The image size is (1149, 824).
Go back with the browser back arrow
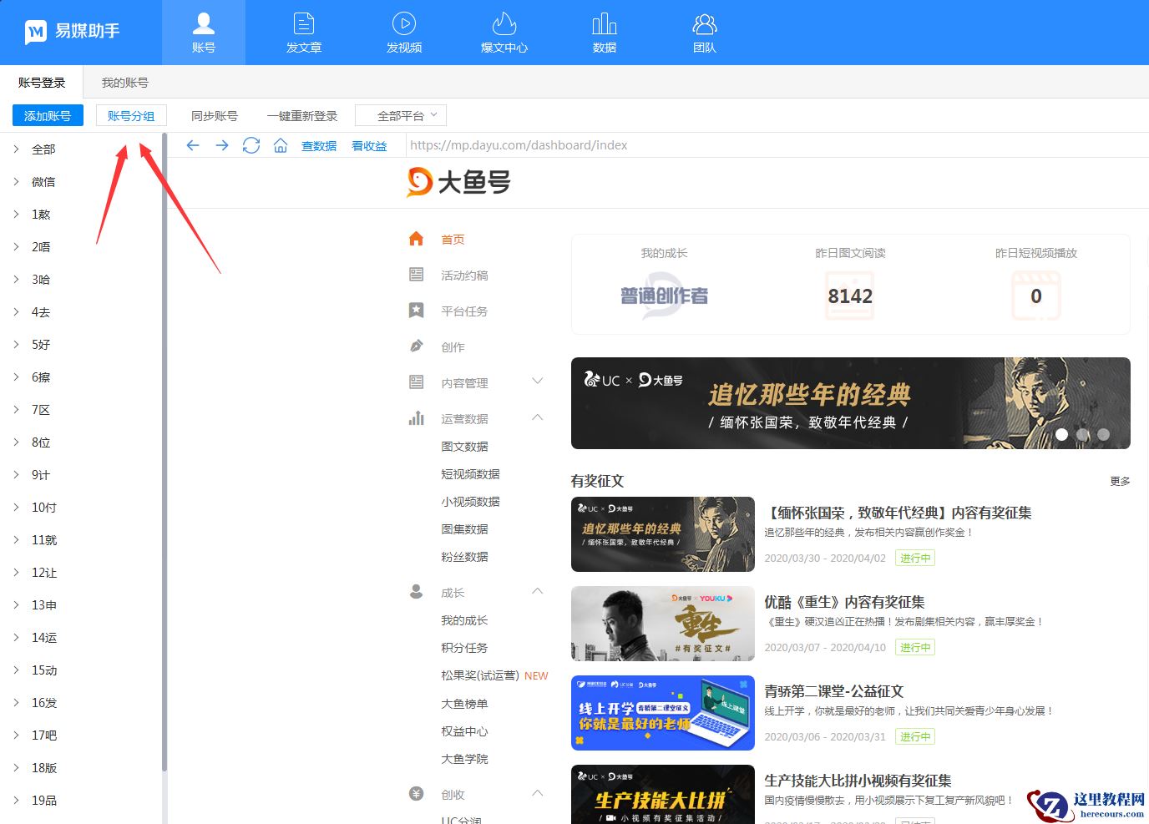tap(193, 145)
